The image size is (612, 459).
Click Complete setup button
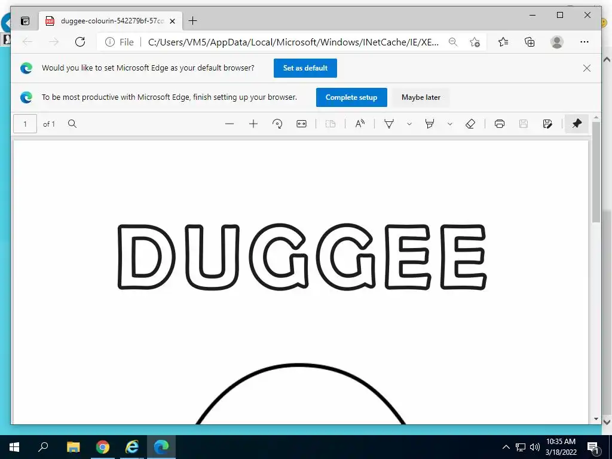pyautogui.click(x=351, y=97)
